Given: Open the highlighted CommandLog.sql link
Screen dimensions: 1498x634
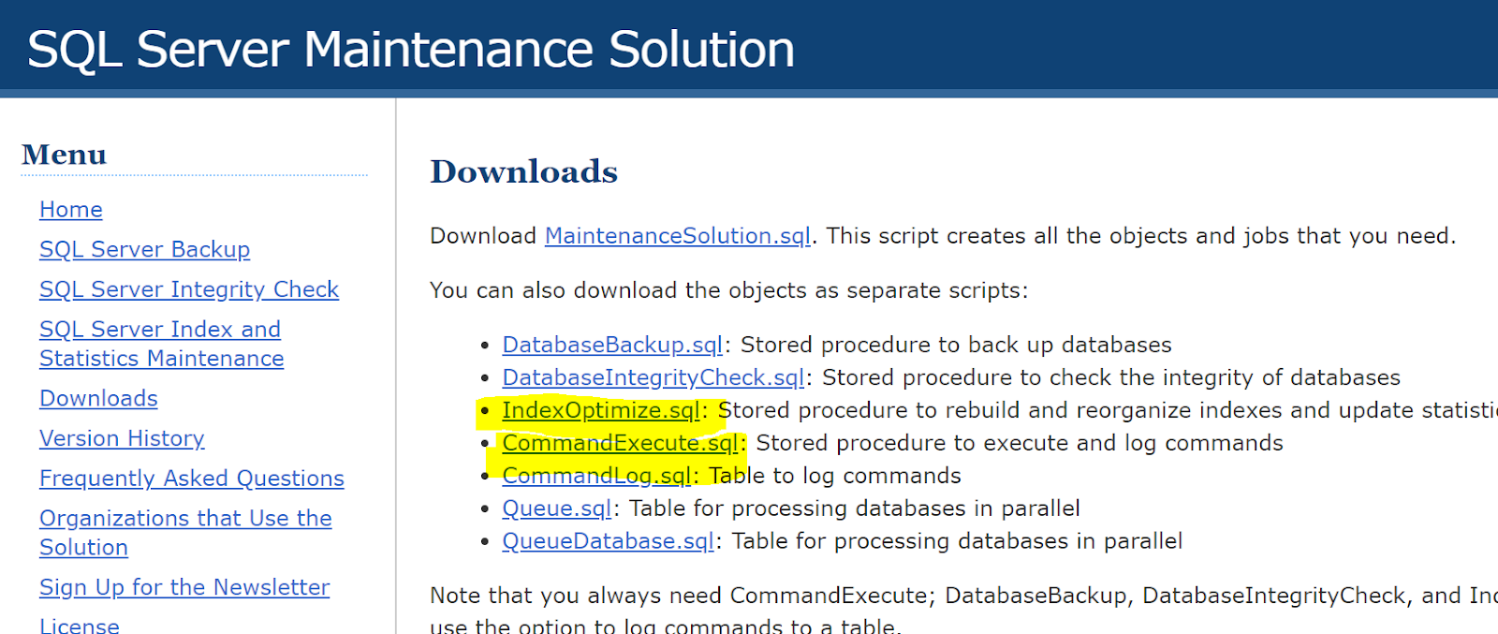Looking at the screenshot, I should coord(596,475).
